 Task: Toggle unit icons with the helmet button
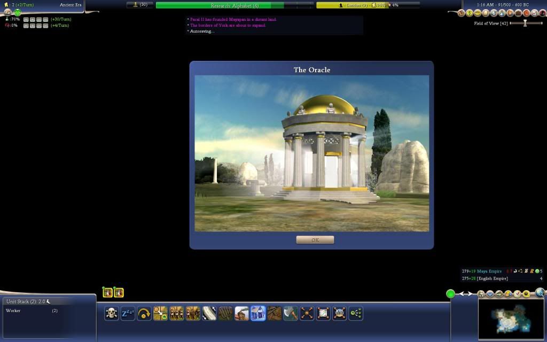[481, 294]
